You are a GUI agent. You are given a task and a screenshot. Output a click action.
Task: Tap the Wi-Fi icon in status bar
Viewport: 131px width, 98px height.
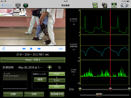click(5, 1)
